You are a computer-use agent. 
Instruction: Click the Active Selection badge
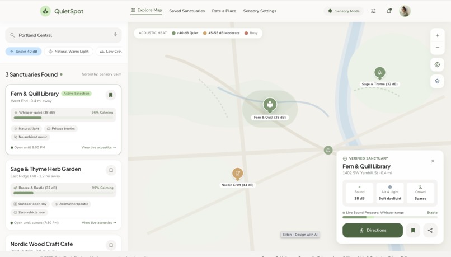point(76,94)
